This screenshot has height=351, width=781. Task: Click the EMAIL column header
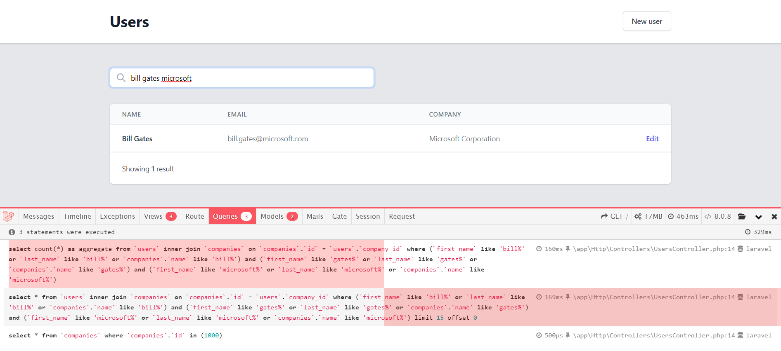pos(237,115)
